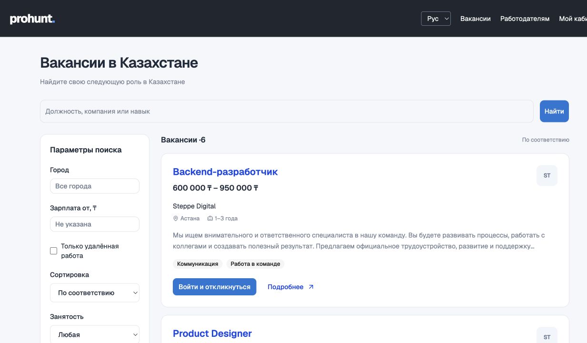
Task: Open the Рус language dropdown
Action: pyautogui.click(x=436, y=19)
